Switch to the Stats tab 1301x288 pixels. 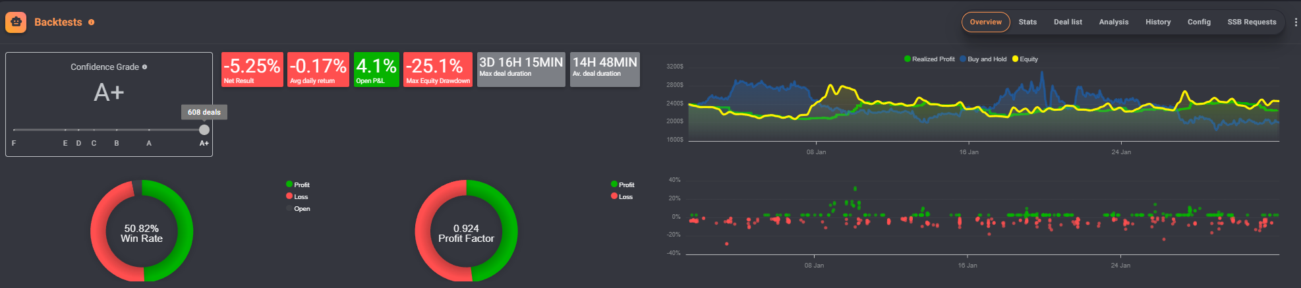[1027, 22]
